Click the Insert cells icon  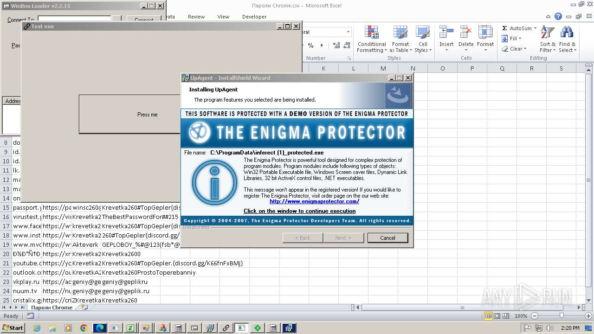[446, 32]
